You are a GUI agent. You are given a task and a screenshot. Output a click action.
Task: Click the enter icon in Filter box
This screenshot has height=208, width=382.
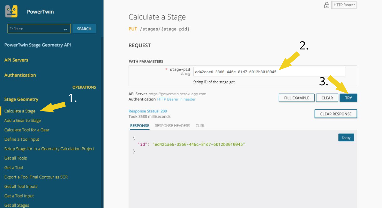65,29
